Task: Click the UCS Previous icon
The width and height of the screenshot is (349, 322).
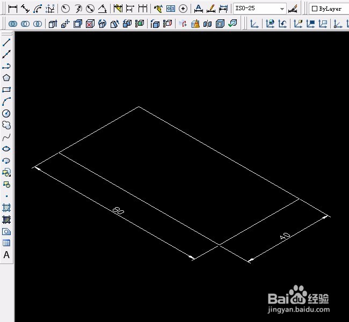Action: tap(282, 24)
